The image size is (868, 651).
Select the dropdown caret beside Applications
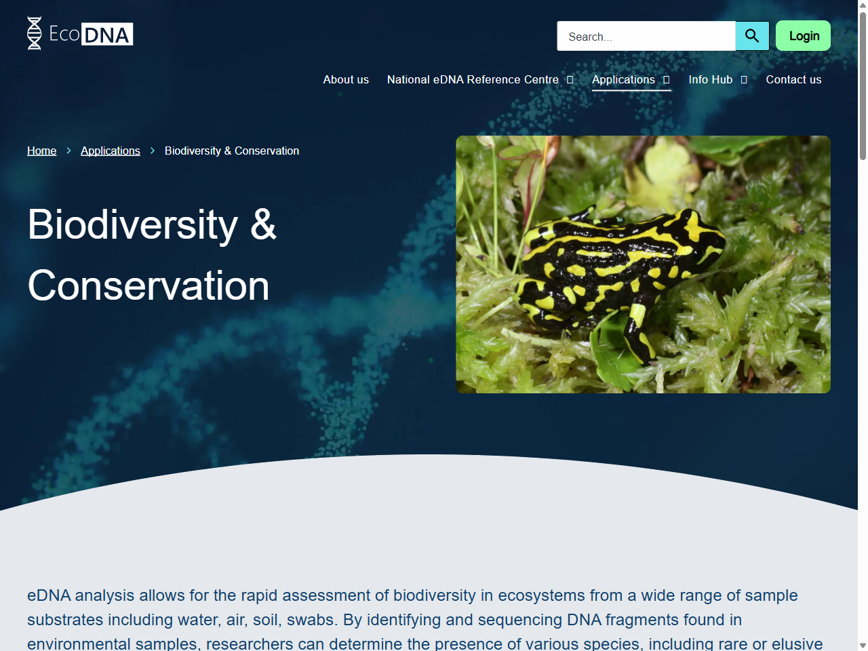pyautogui.click(x=667, y=80)
